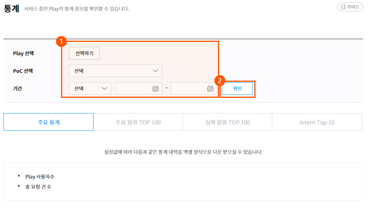
Task: Click the Play 선택 field label
Action: point(23,53)
